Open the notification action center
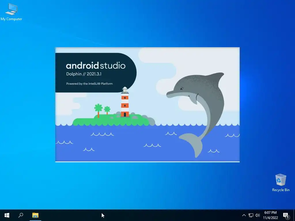 [286, 215]
